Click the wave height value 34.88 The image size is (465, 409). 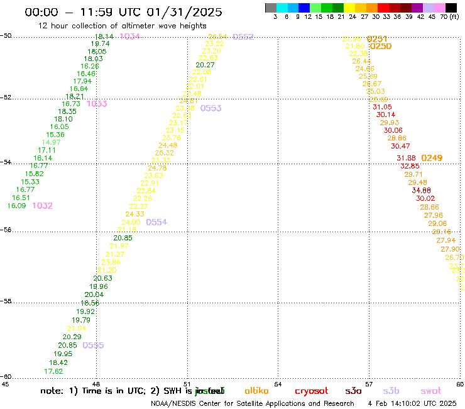422,190
